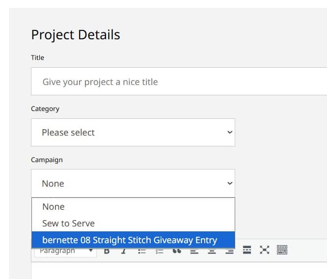Apply blockquote formatting icon
Image resolution: width=327 pixels, height=279 pixels.
pyautogui.click(x=177, y=251)
